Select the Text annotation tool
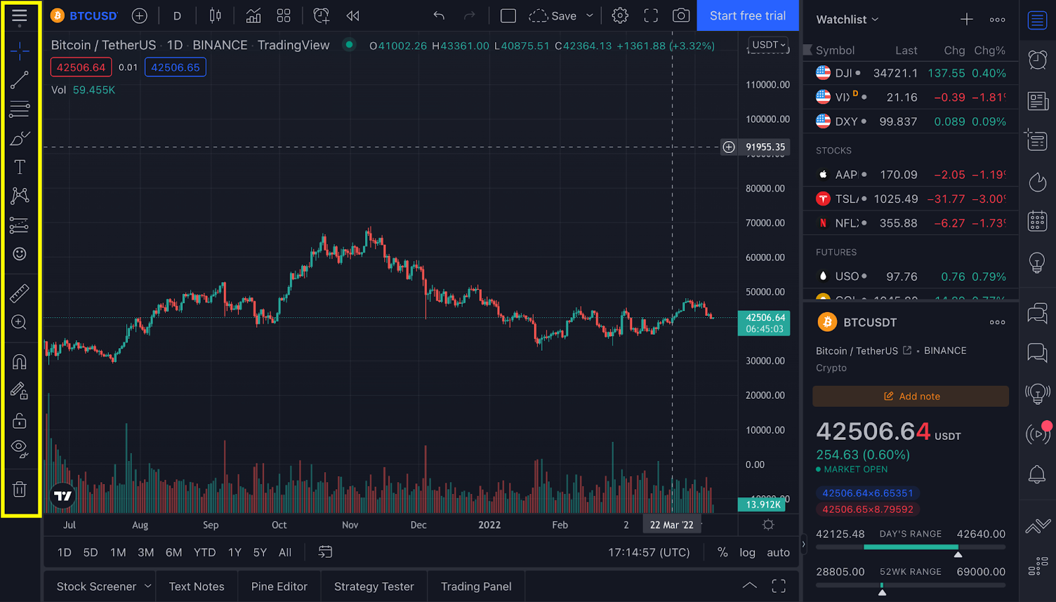Viewport: 1056px width, 602px height. pyautogui.click(x=20, y=167)
